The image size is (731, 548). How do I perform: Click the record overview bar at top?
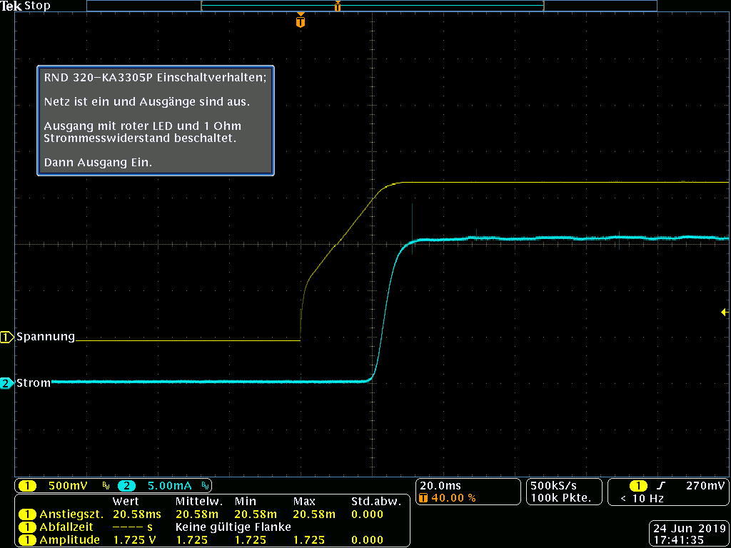pyautogui.click(x=372, y=6)
